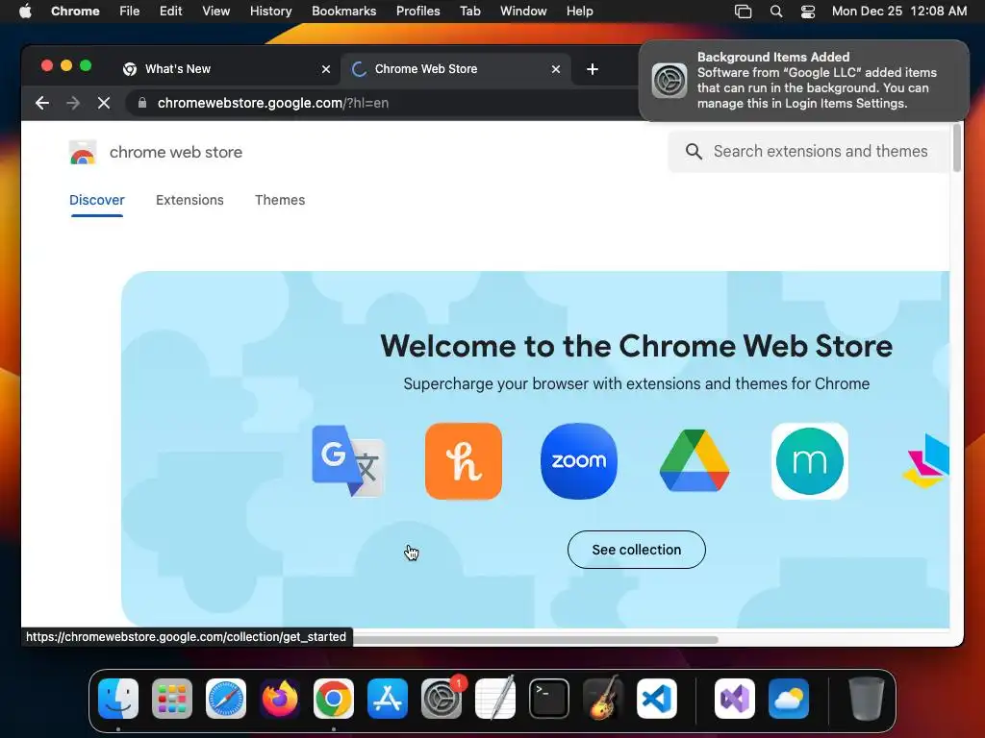
Task: Click the horizontal page scrollbar
Action: click(535, 640)
